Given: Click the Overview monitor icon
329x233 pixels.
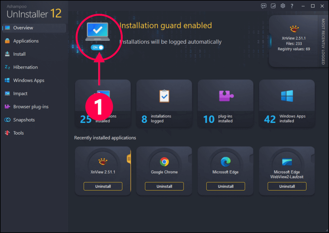Looking at the screenshot, I should (7, 28).
